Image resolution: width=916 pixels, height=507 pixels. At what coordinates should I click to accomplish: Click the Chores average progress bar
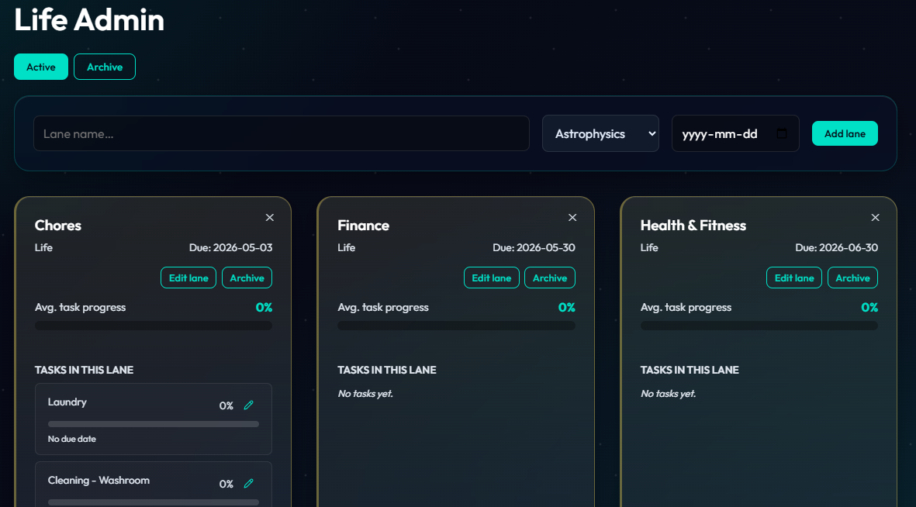click(x=153, y=326)
